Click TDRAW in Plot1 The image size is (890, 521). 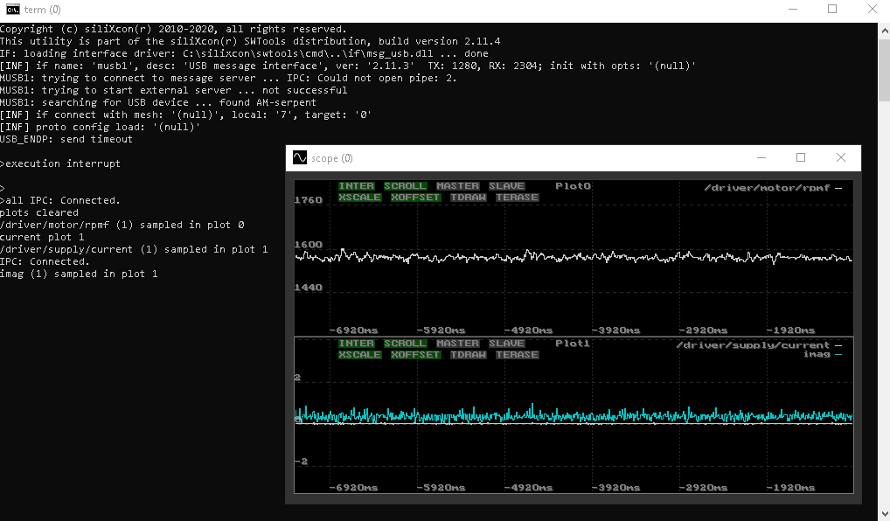coord(469,355)
